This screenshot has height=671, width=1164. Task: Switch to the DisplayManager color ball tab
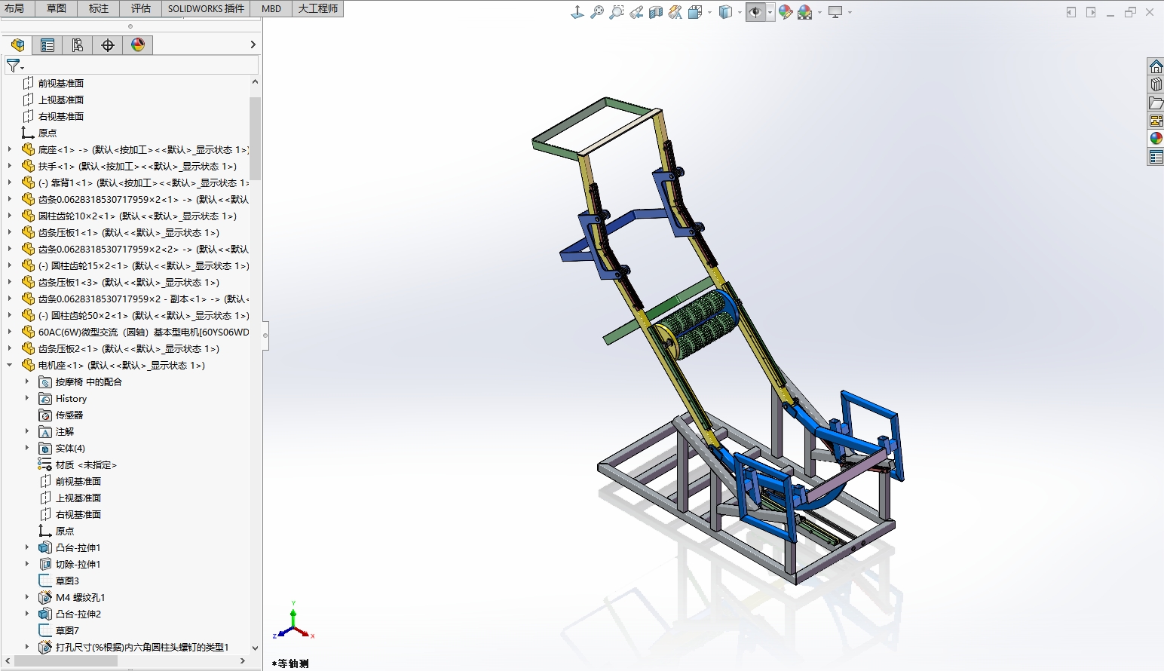138,45
